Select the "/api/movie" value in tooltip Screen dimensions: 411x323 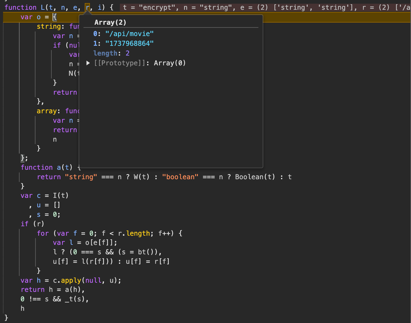point(129,34)
